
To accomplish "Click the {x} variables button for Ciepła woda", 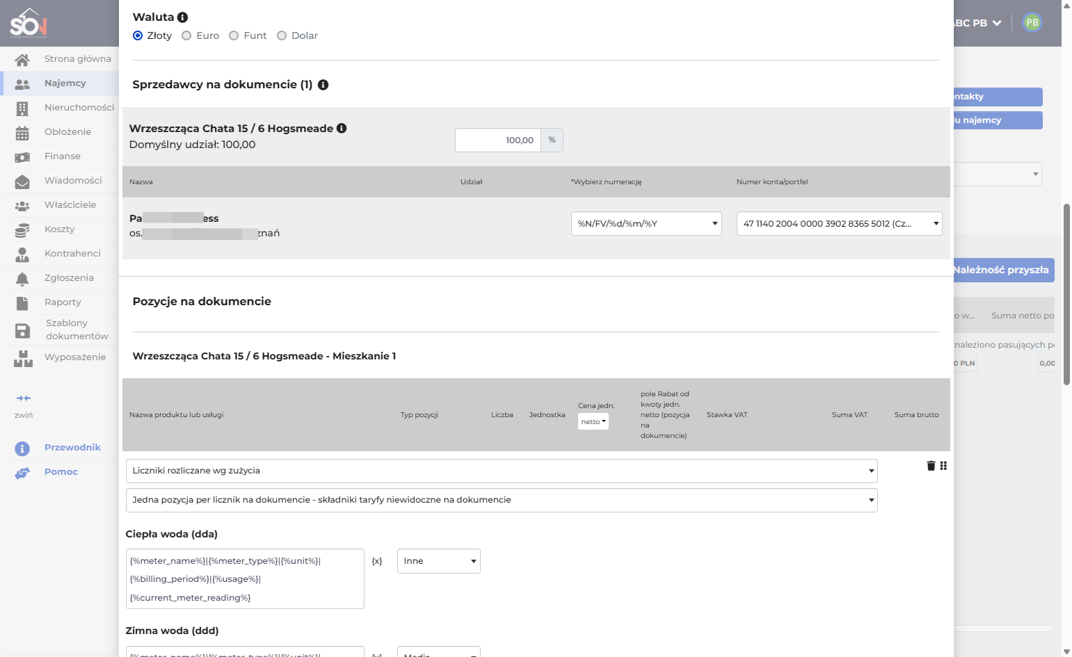I will (x=377, y=561).
